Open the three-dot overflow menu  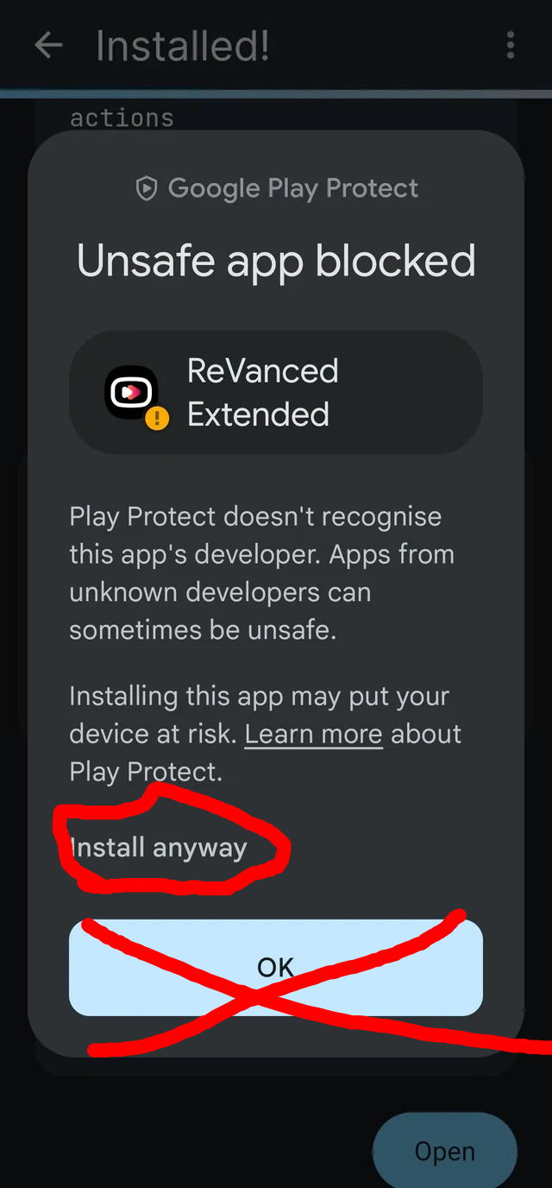click(511, 45)
